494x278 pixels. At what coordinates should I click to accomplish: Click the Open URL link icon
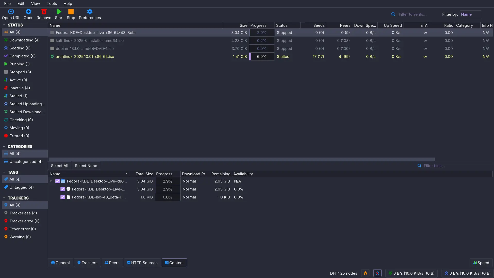tap(11, 12)
